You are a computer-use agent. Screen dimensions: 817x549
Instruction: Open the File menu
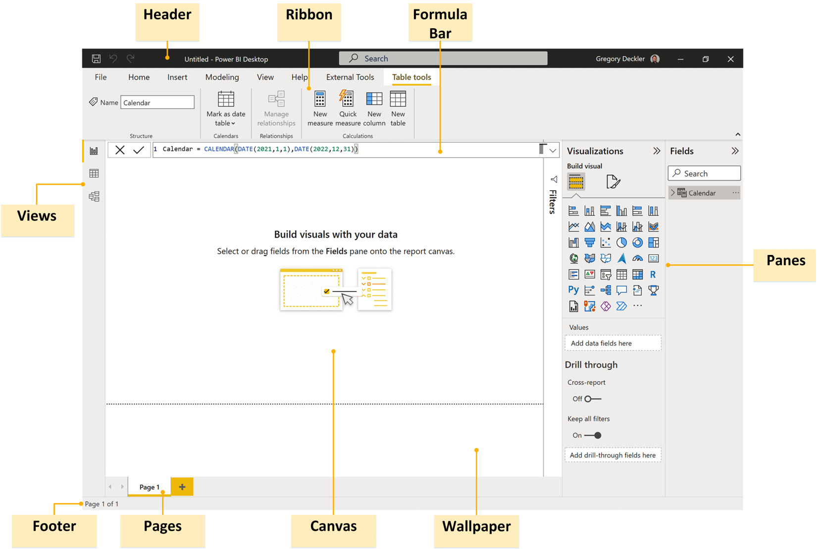101,77
